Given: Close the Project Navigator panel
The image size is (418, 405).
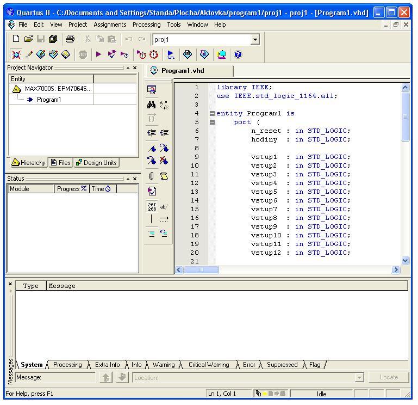Looking at the screenshot, I should tap(135, 68).
